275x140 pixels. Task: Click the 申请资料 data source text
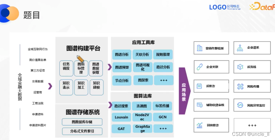(38, 114)
